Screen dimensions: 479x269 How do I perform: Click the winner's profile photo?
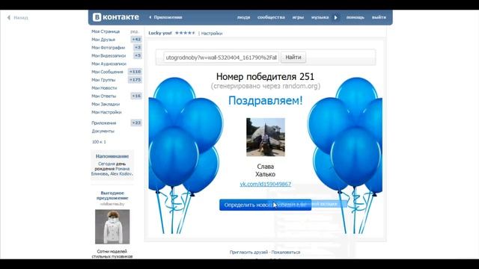pos(266,137)
